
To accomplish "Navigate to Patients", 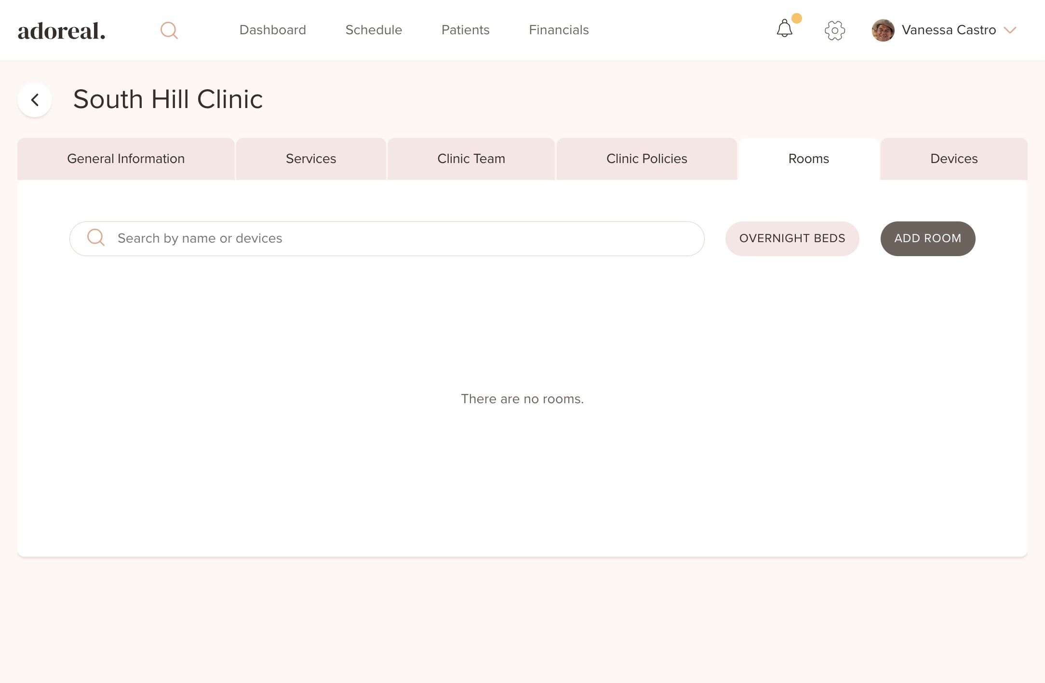I will click(465, 30).
